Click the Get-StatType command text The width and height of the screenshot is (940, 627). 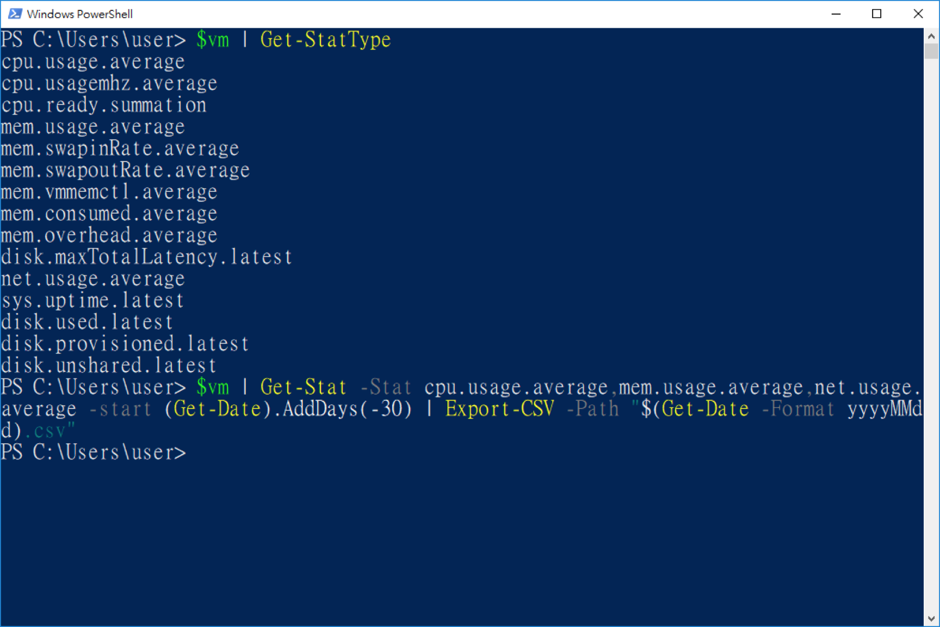(325, 40)
